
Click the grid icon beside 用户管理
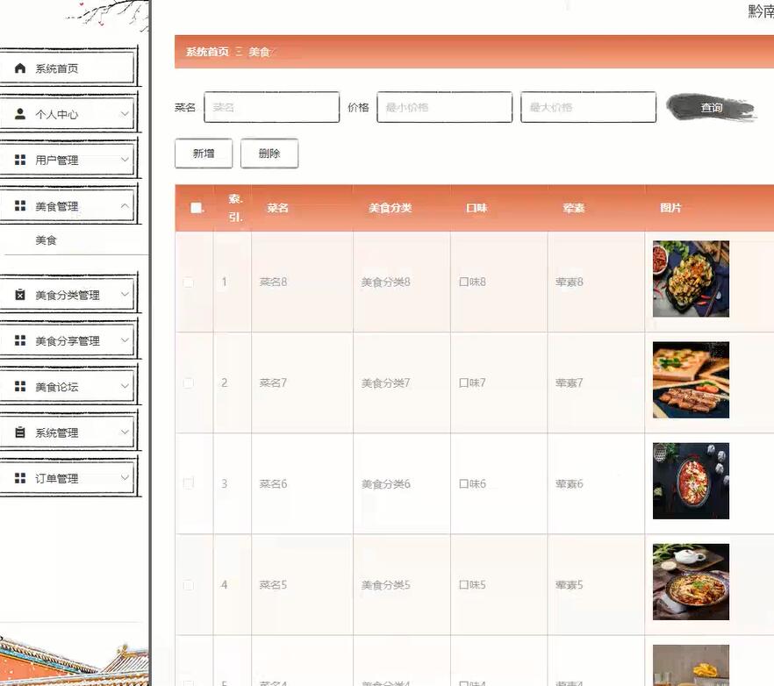click(x=20, y=160)
